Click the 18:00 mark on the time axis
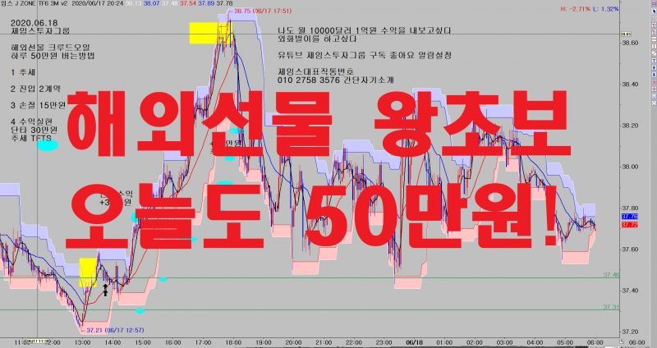The height and width of the screenshot is (348, 657). [x=232, y=341]
